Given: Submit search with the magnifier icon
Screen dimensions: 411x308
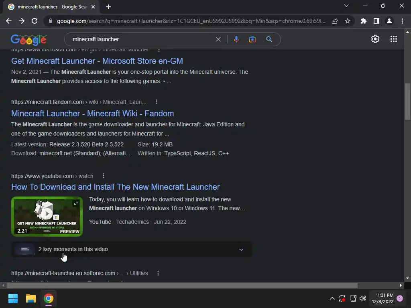Looking at the screenshot, I should 269,39.
